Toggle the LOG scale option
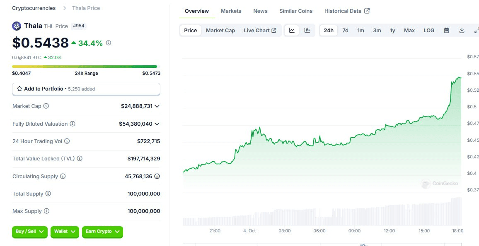Image resolution: width=479 pixels, height=246 pixels. [429, 31]
